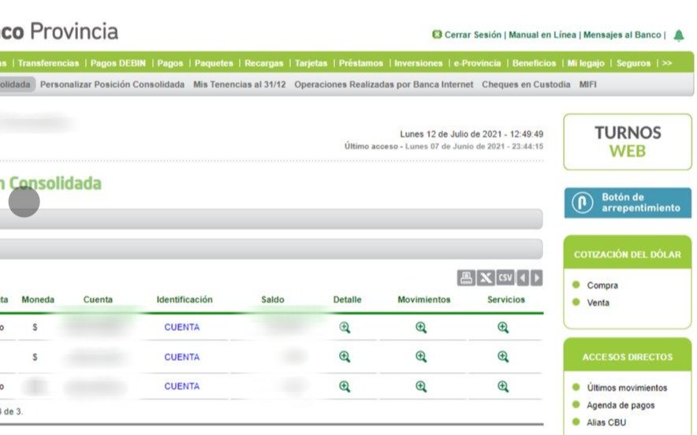
Task: Open Detalle magnifier in first account row
Action: point(345,328)
